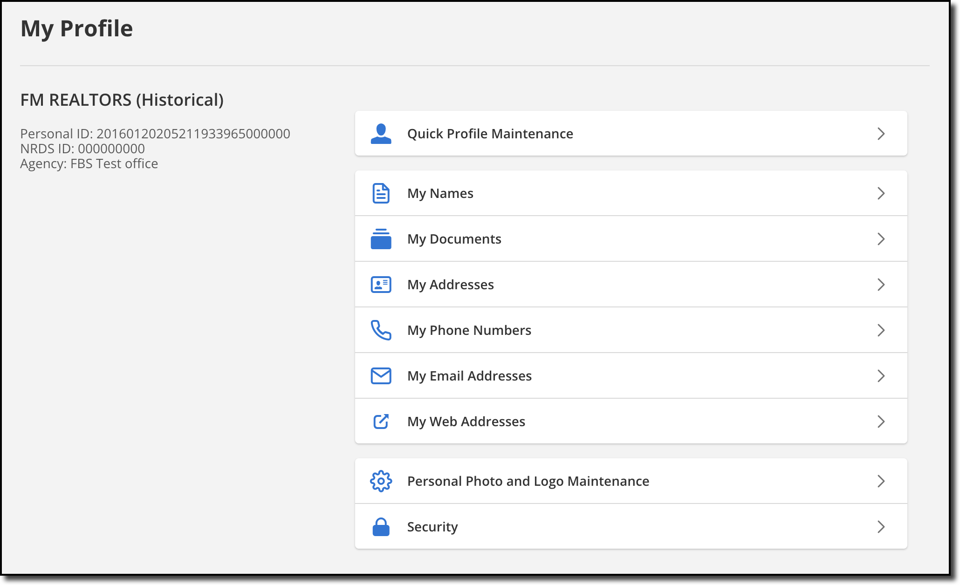
Task: Open Quick Profile Maintenance
Action: (x=631, y=133)
